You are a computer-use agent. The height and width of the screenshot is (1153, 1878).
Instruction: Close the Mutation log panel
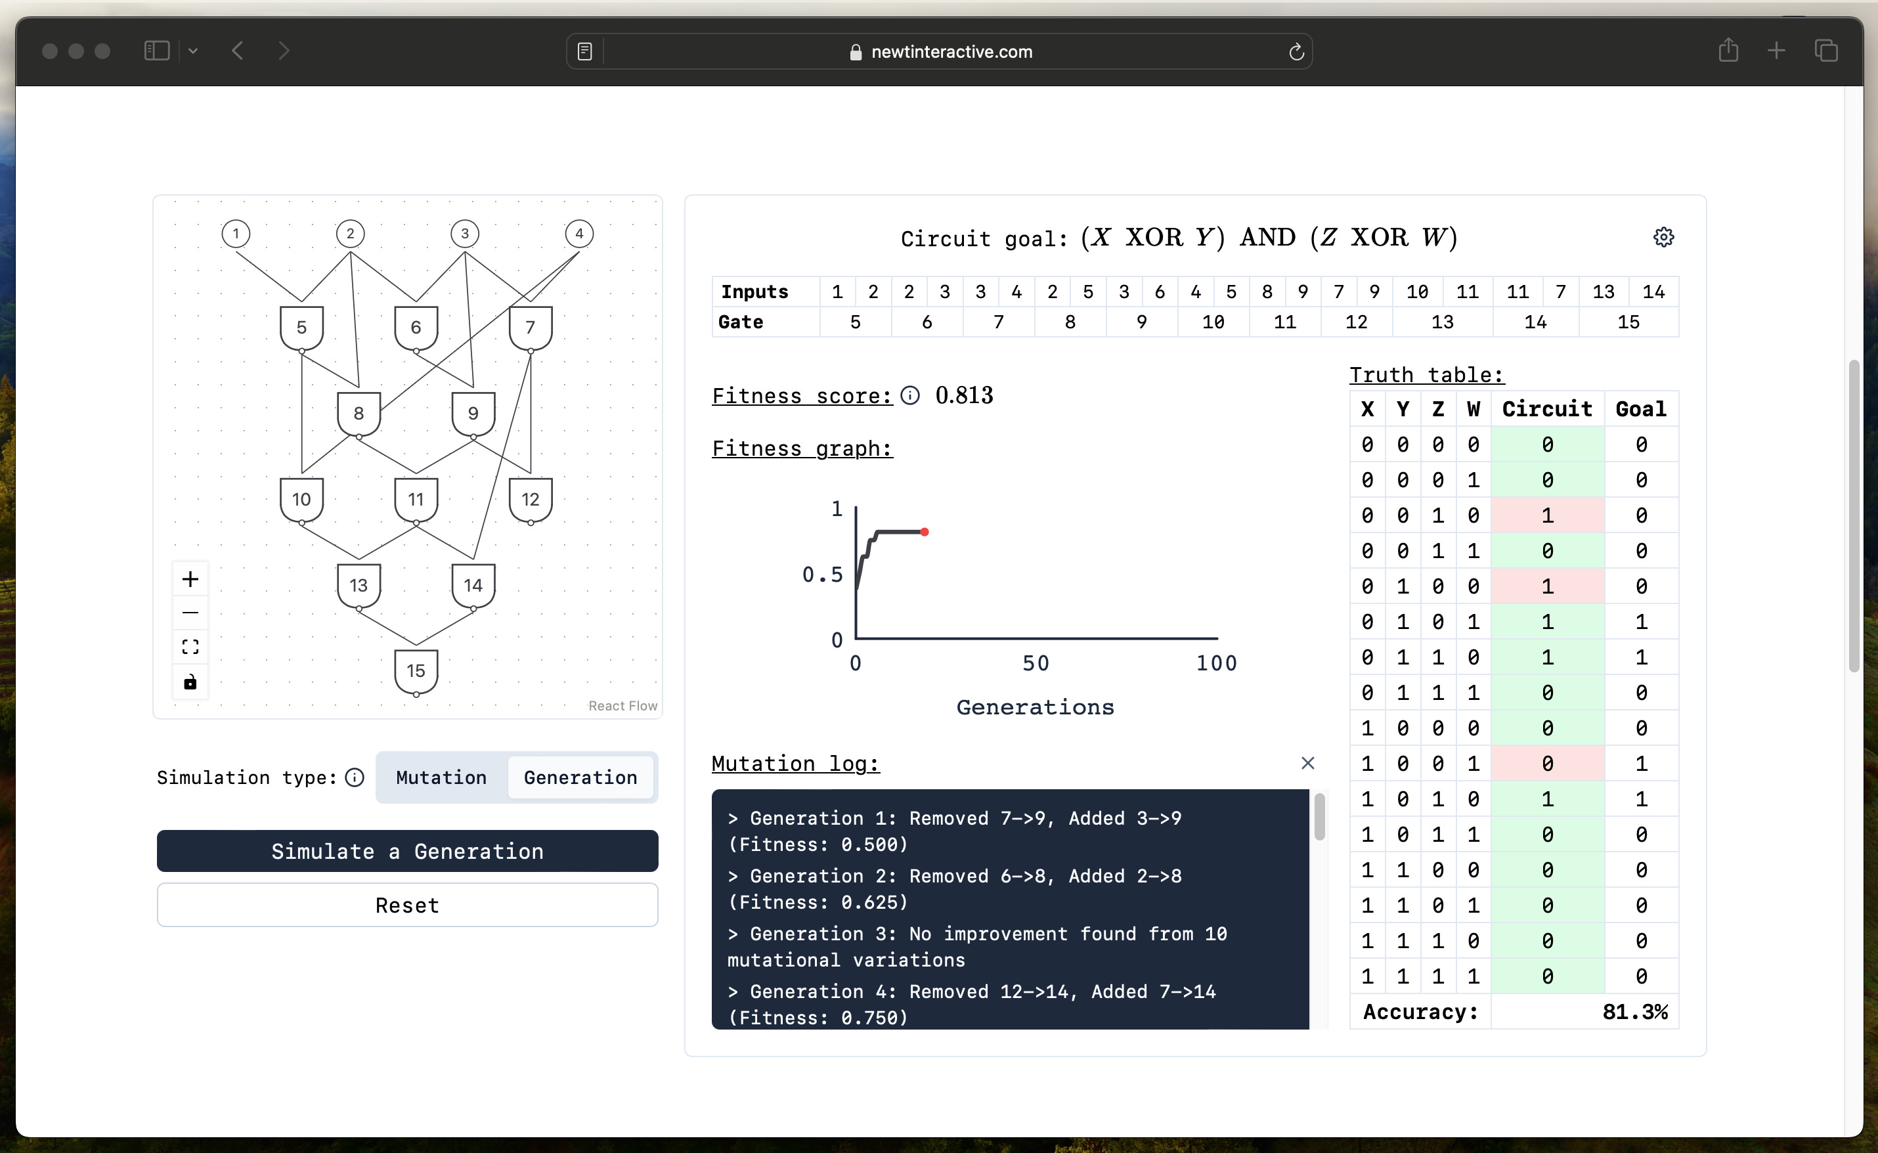[x=1307, y=762]
